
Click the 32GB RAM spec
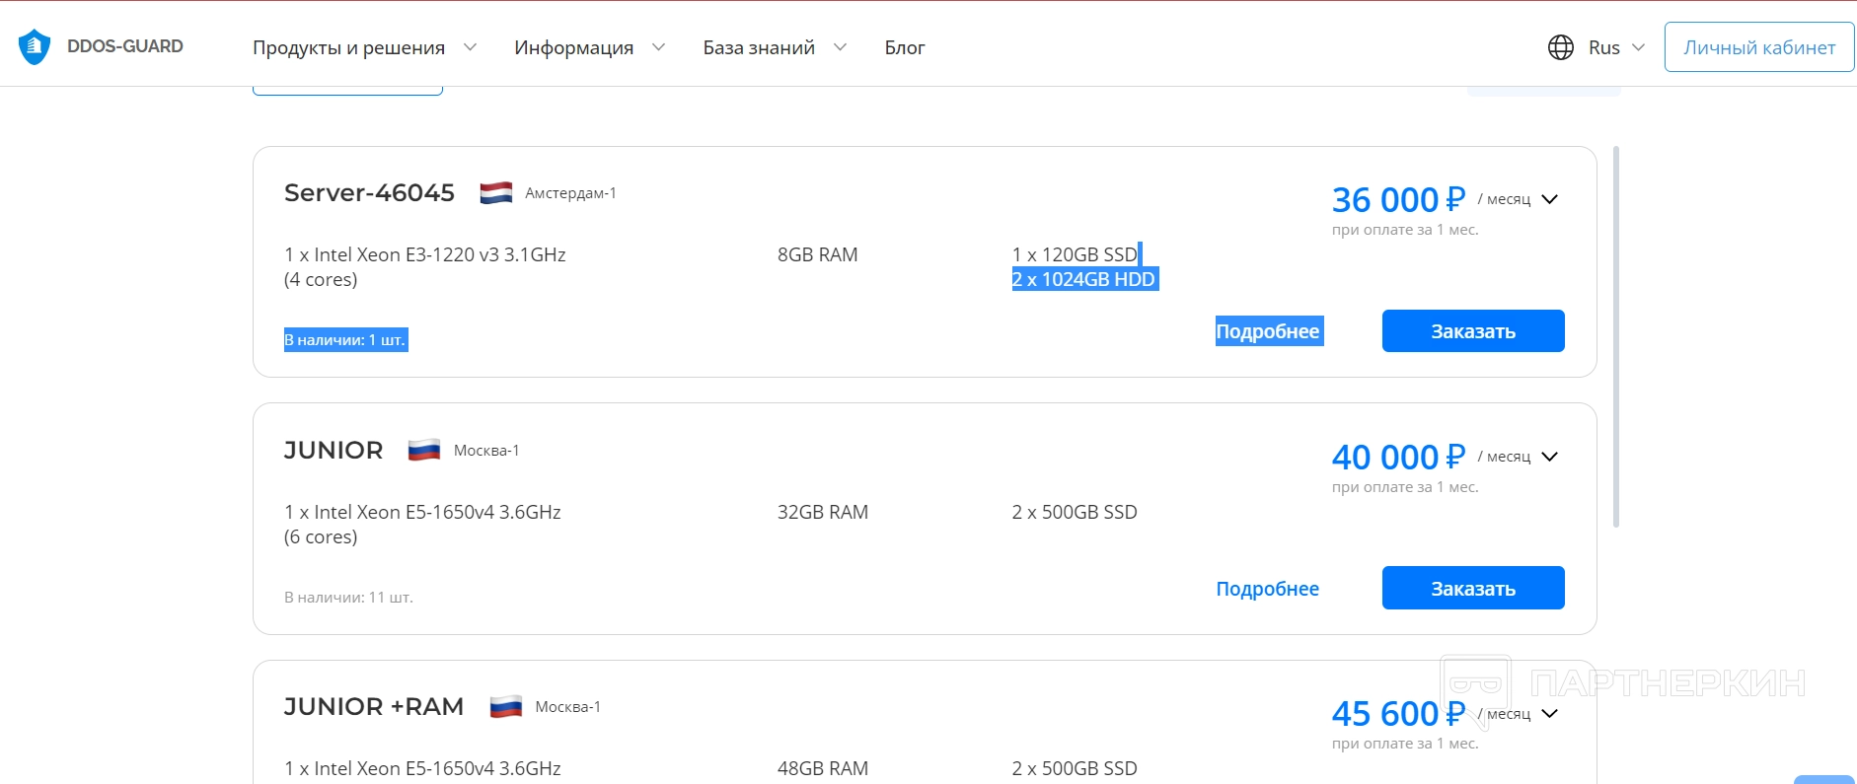click(823, 512)
